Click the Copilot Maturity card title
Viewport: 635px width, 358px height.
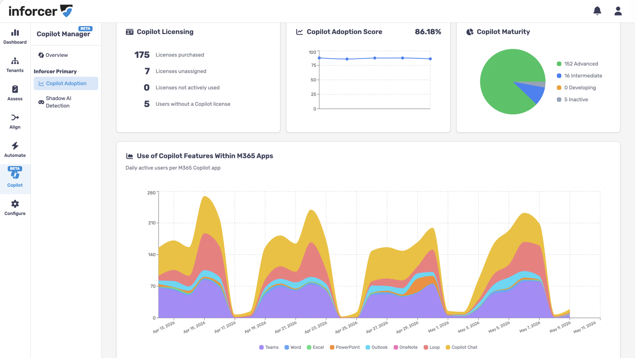pos(503,32)
